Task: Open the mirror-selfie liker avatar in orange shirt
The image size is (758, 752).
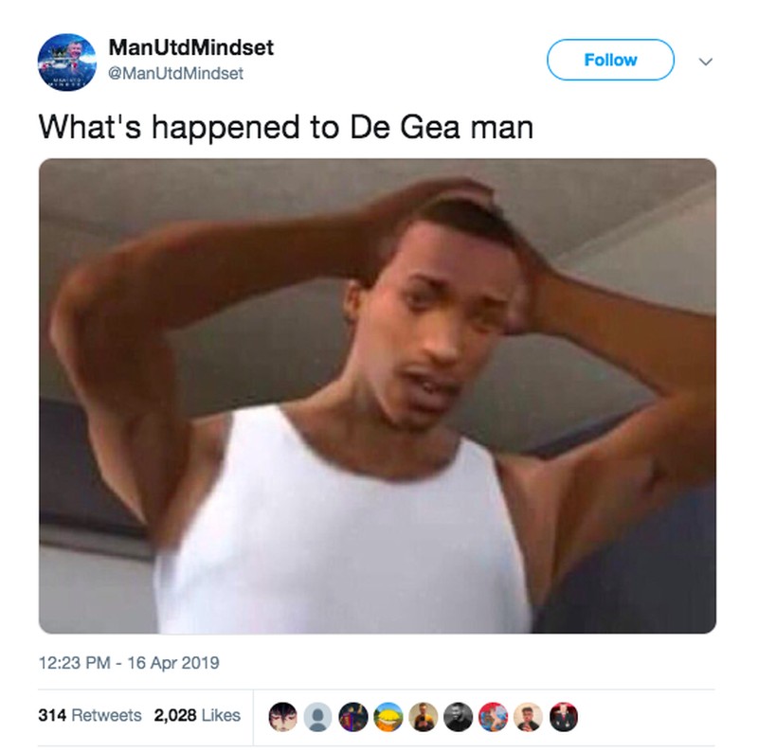Action: click(x=423, y=717)
